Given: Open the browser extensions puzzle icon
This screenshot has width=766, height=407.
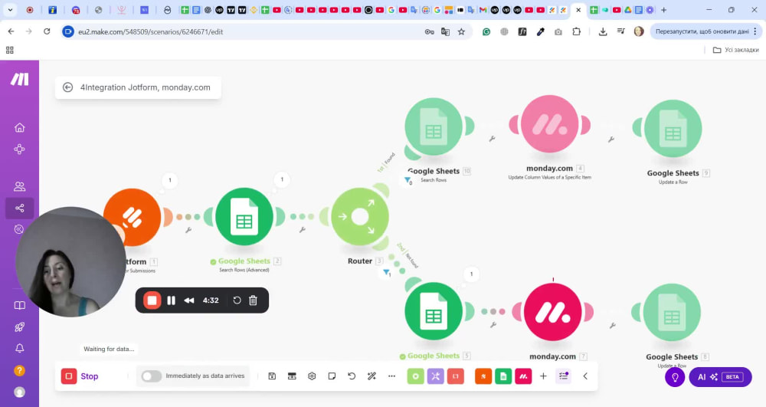Looking at the screenshot, I should pyautogui.click(x=577, y=31).
